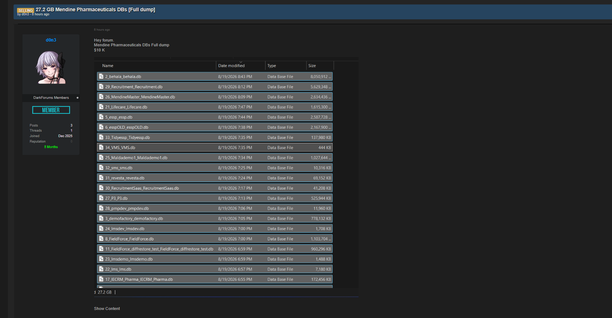Viewport: 612px width, 318px height.
Task: Click the status dot beside DarkForums Members
Action: pos(77,98)
